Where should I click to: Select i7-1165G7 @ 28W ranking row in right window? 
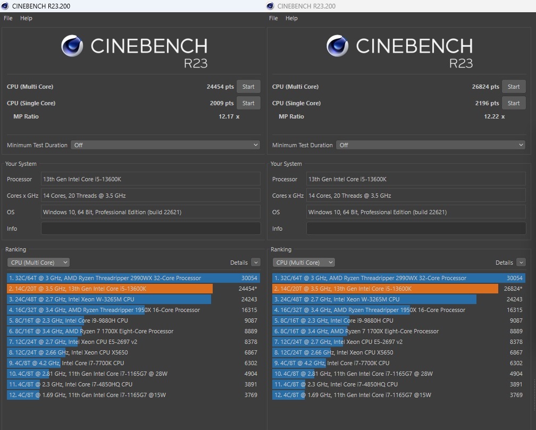(x=399, y=374)
